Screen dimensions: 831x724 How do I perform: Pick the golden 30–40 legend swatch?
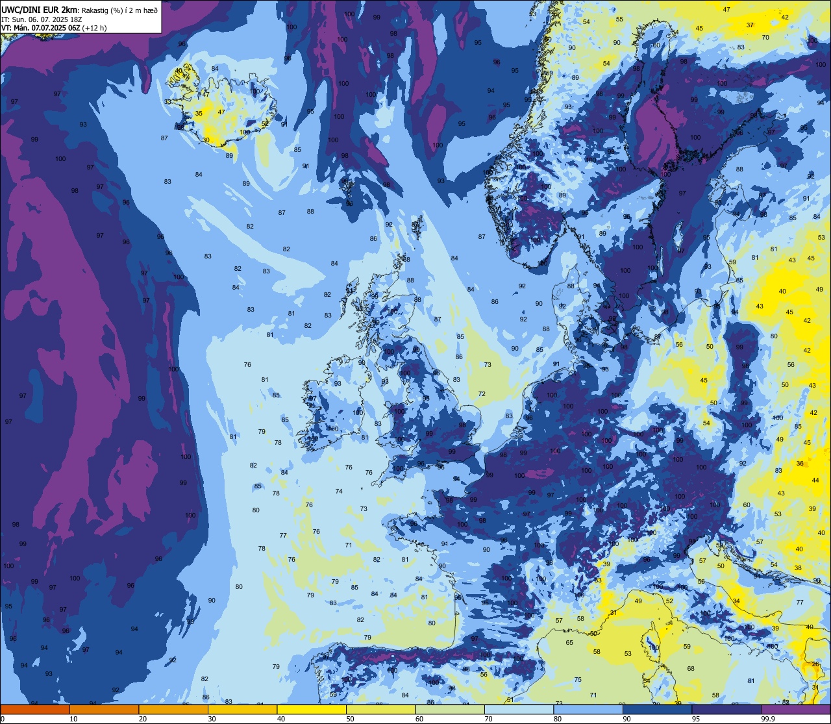click(242, 709)
